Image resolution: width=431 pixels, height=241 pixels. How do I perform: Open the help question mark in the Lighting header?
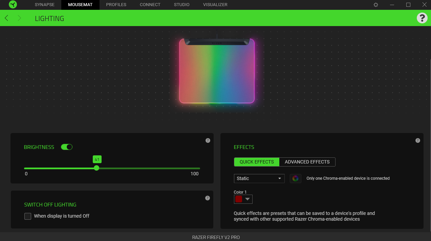[x=422, y=18]
